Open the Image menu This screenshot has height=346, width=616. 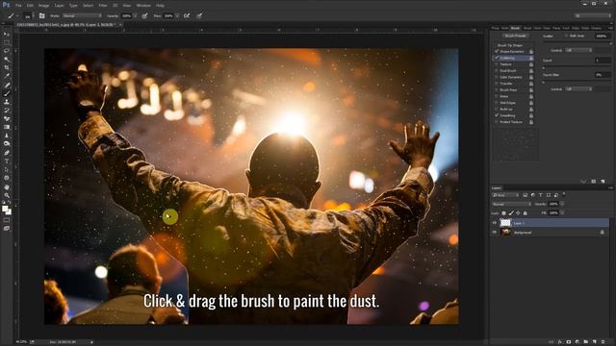click(x=43, y=6)
